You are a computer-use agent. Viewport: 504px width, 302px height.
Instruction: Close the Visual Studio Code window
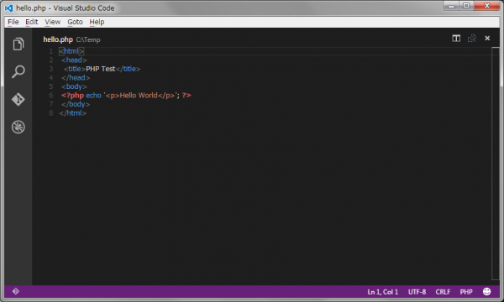coord(487,6)
